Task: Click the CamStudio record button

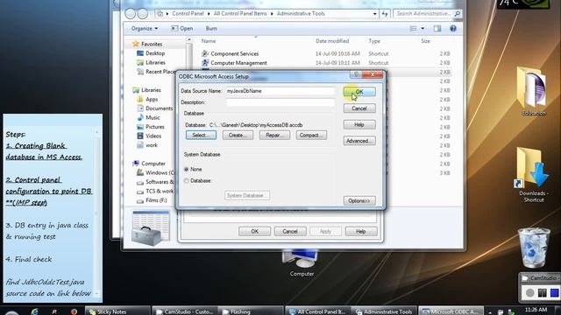Action: click(529, 293)
